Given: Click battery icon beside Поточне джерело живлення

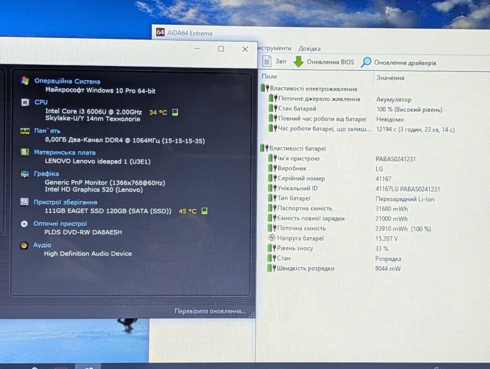Looking at the screenshot, I should [x=273, y=98].
